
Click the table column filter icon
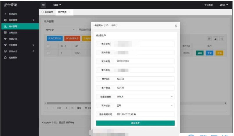209,38
